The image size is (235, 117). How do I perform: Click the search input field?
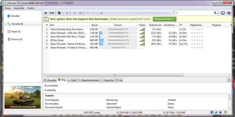click(x=196, y=13)
